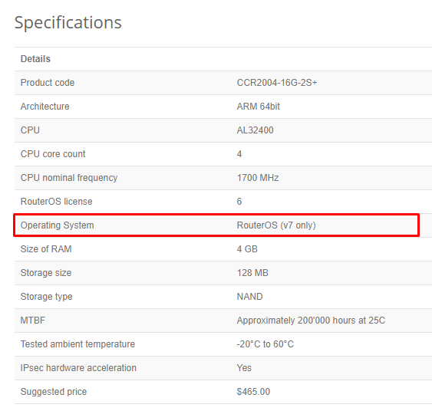The height and width of the screenshot is (411, 432).
Task: Click the Tested ambient temperature label
Action: [77, 344]
